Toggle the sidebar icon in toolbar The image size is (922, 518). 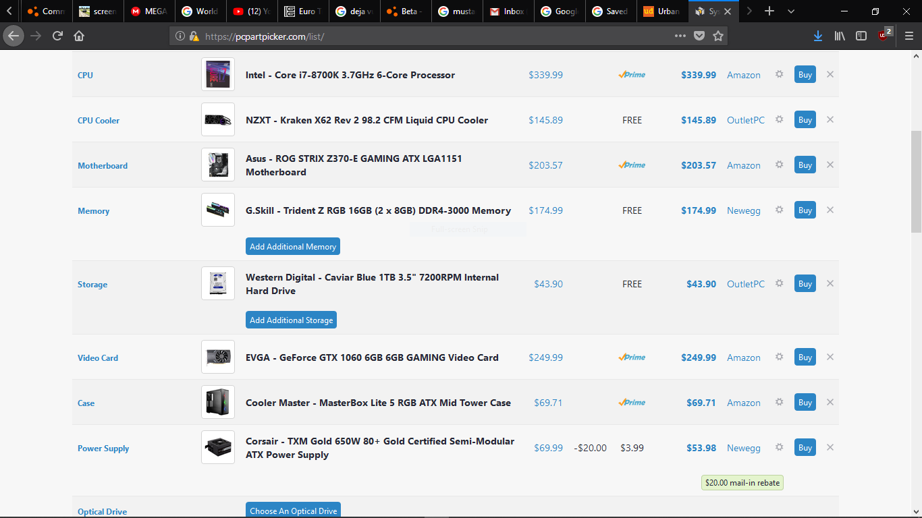point(861,36)
